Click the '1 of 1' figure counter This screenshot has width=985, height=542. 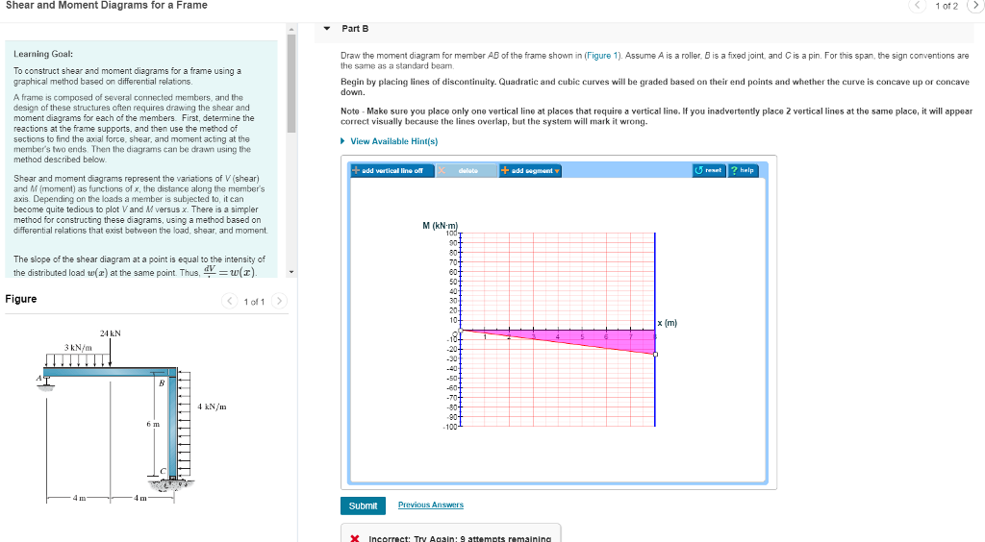pos(254,302)
